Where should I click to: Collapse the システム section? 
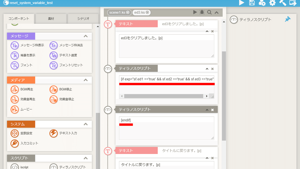pos(86,124)
